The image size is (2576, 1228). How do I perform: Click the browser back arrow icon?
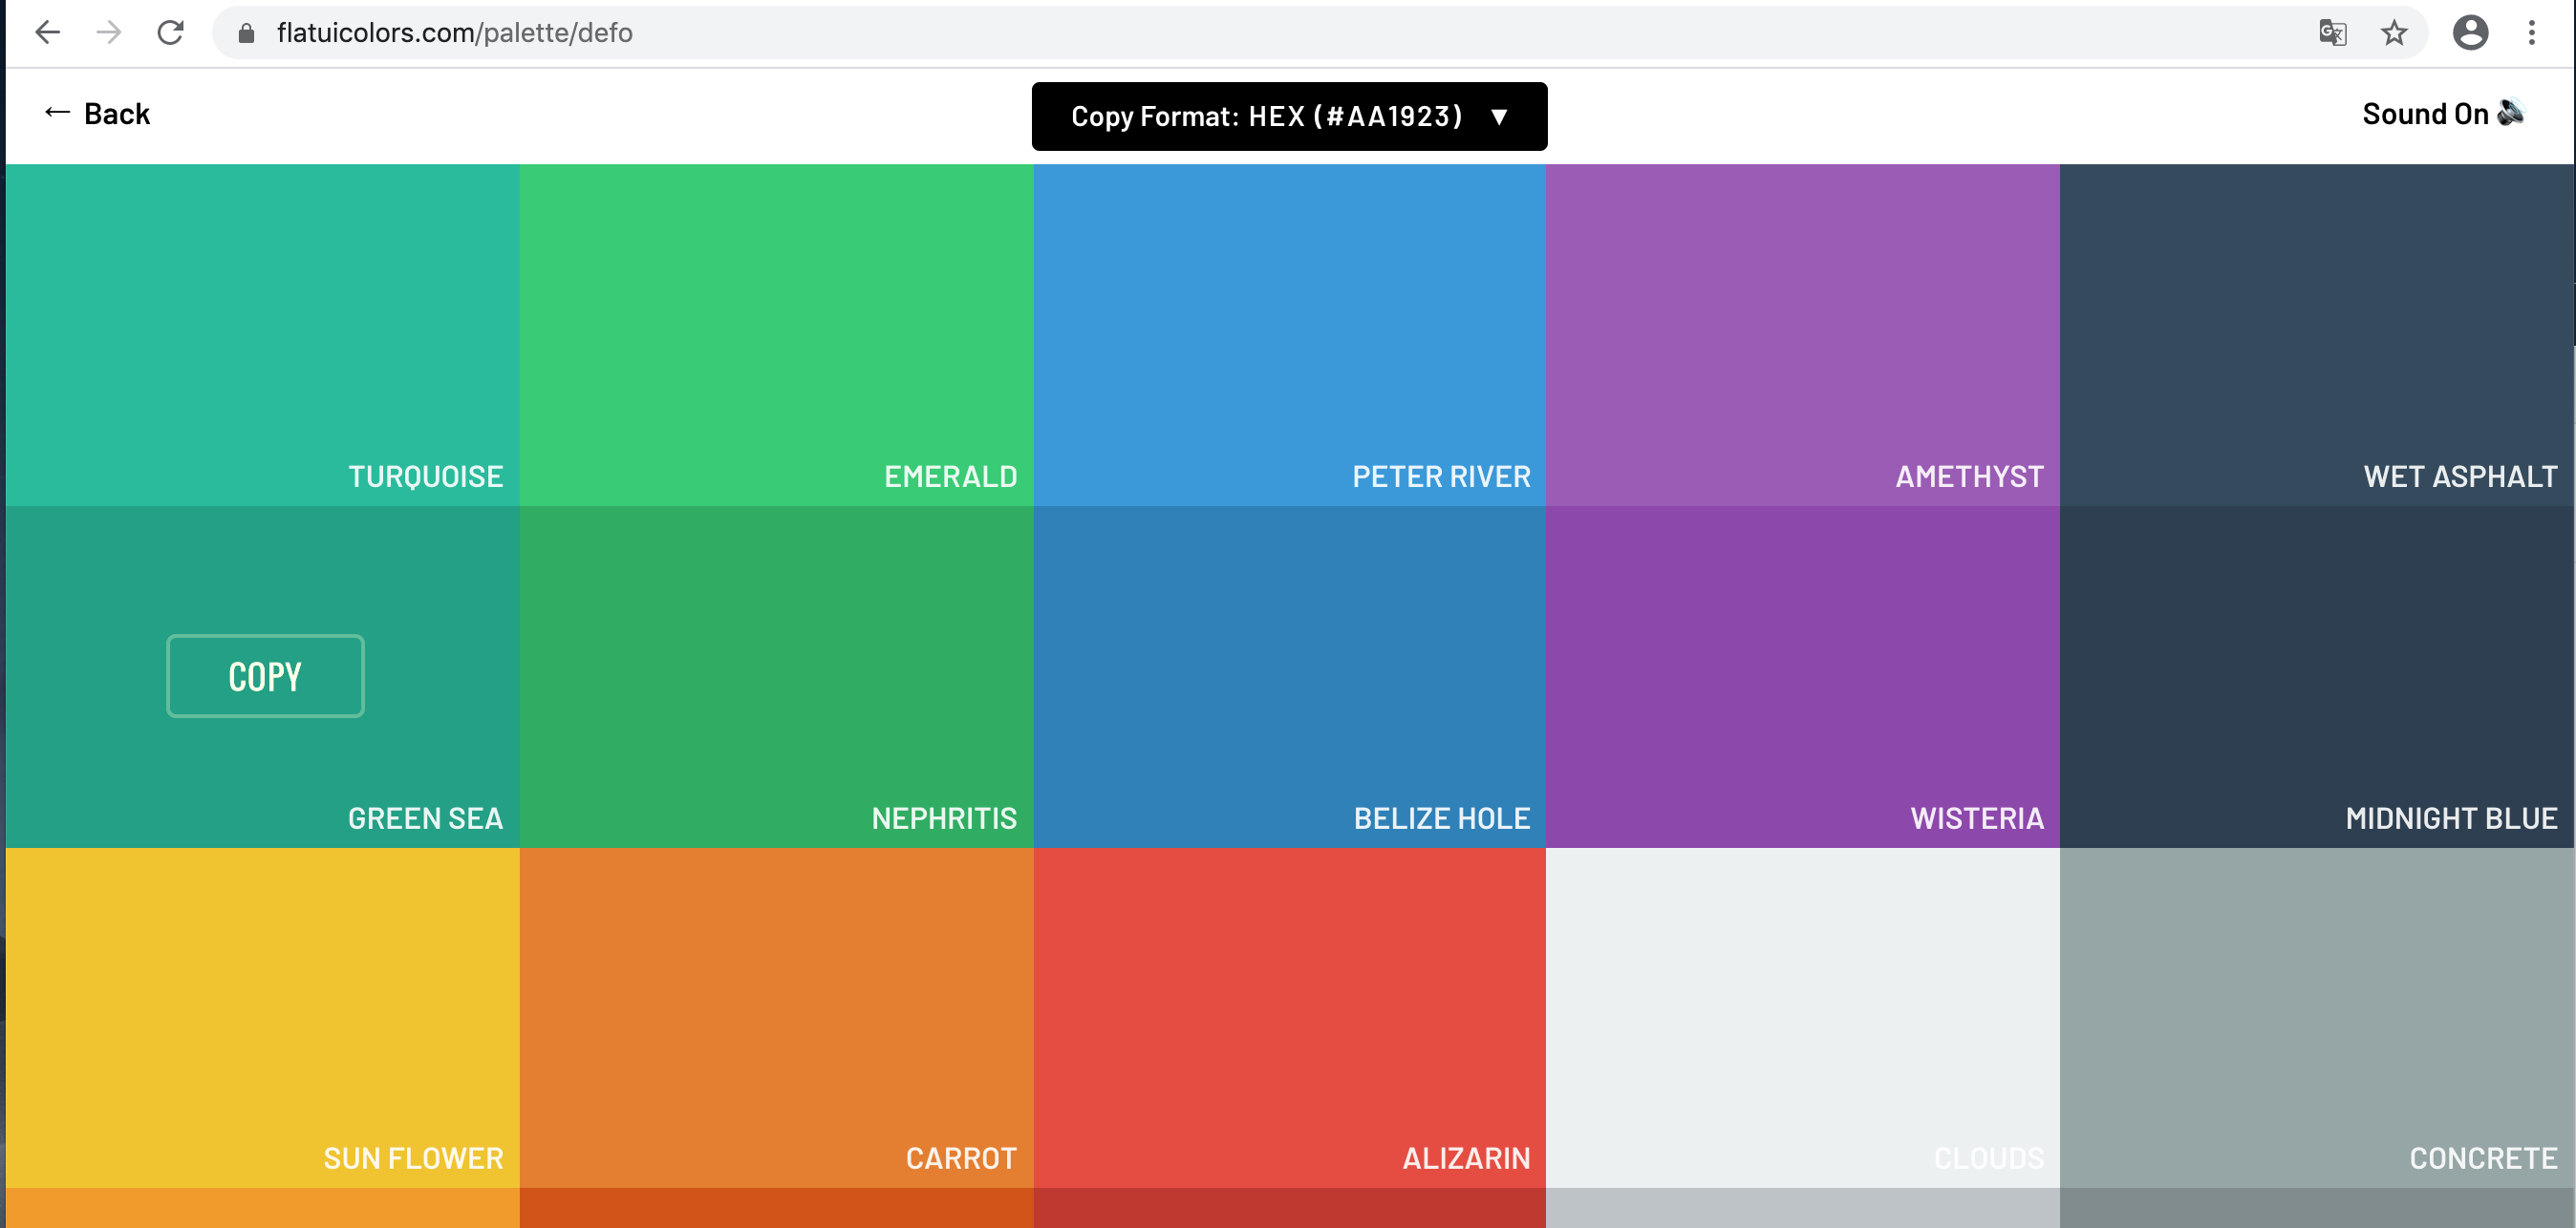[x=47, y=33]
